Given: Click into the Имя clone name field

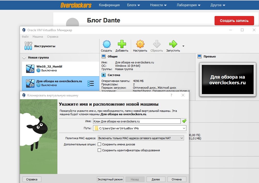Looking at the screenshot, I should point(137,121).
